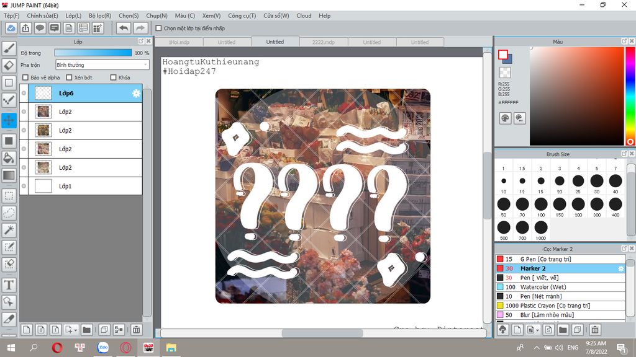This screenshot has height=357, width=636.
Task: Click the speech bubble icon in toolbar
Action: click(40, 29)
